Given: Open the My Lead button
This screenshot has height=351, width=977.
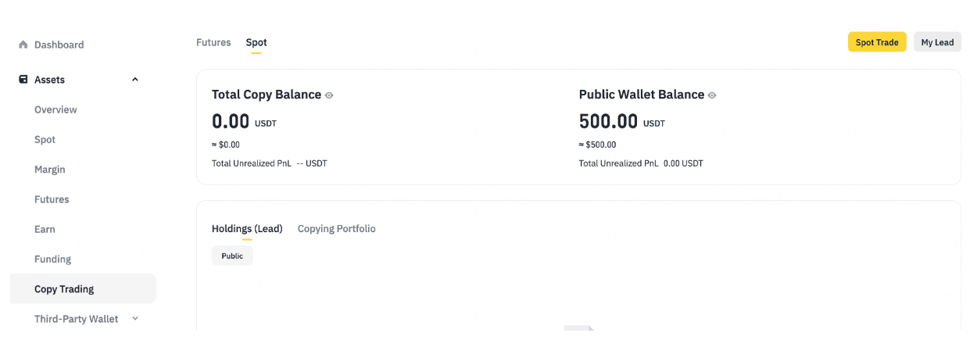Looking at the screenshot, I should 937,42.
